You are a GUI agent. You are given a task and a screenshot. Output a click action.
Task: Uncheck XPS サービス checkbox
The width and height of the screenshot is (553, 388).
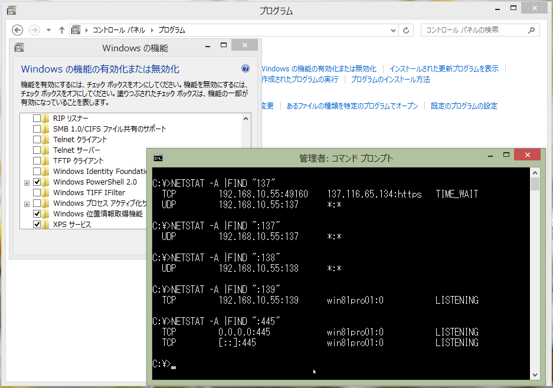click(37, 224)
